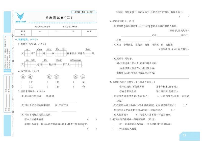Click the 战 character bubble
This screenshot has width=202, height=147.
(30, 77)
